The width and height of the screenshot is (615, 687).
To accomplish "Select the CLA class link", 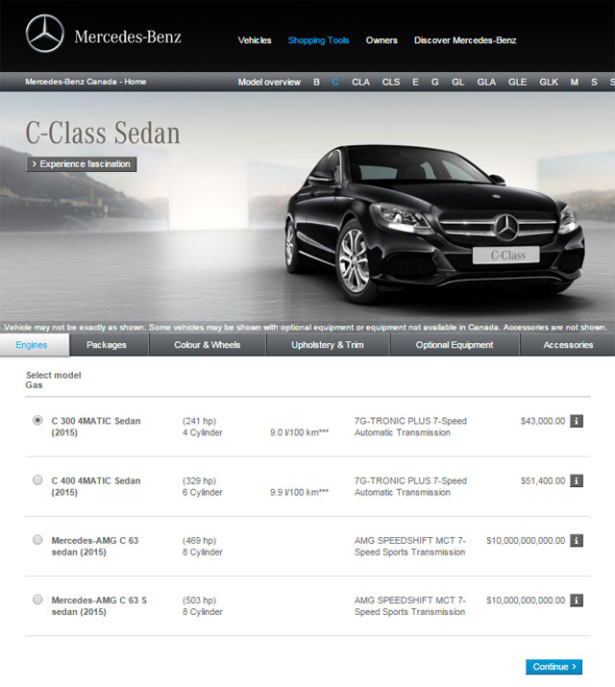I will coord(360,82).
